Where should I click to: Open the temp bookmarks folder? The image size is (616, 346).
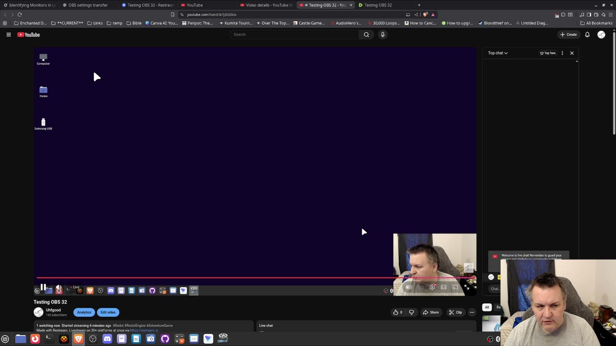115,23
